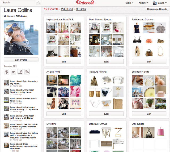170x152 pixels.
Task: Open the leopard handbag thumbnail
Action: pyautogui.click(x=149, y=51)
